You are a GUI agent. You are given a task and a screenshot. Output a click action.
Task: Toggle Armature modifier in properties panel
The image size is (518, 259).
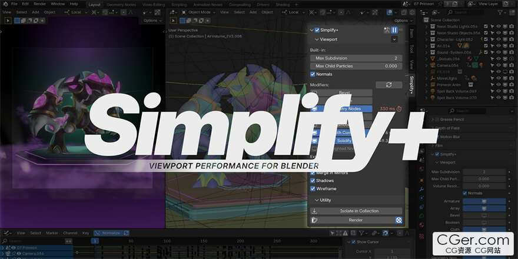(484, 201)
